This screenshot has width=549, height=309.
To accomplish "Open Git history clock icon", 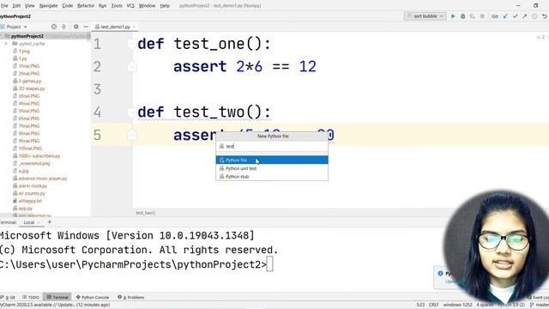I will click(x=534, y=16).
